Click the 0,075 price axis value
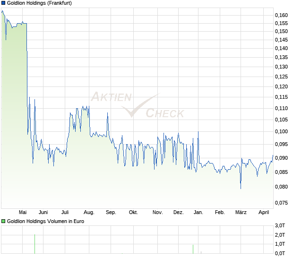Viewport: 293px width, 258px height. tap(281, 203)
